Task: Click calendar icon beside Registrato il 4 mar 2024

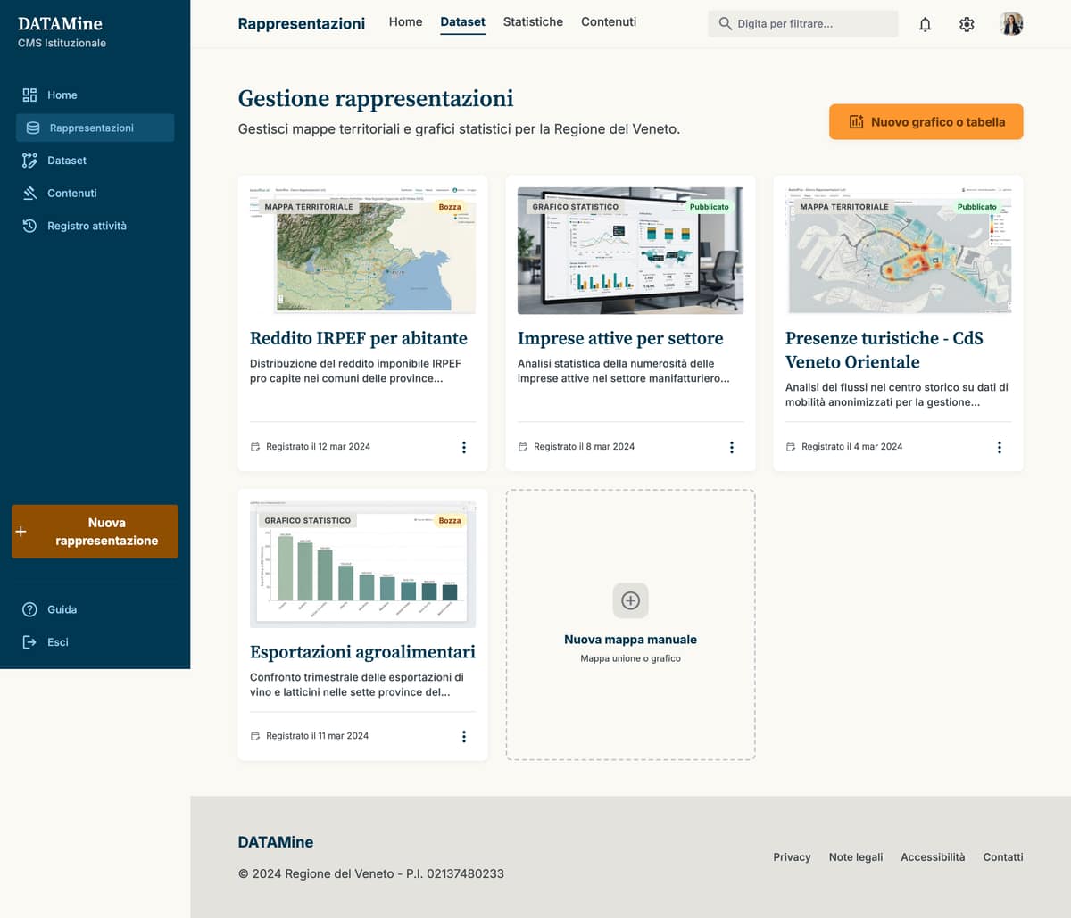Action: [x=791, y=447]
